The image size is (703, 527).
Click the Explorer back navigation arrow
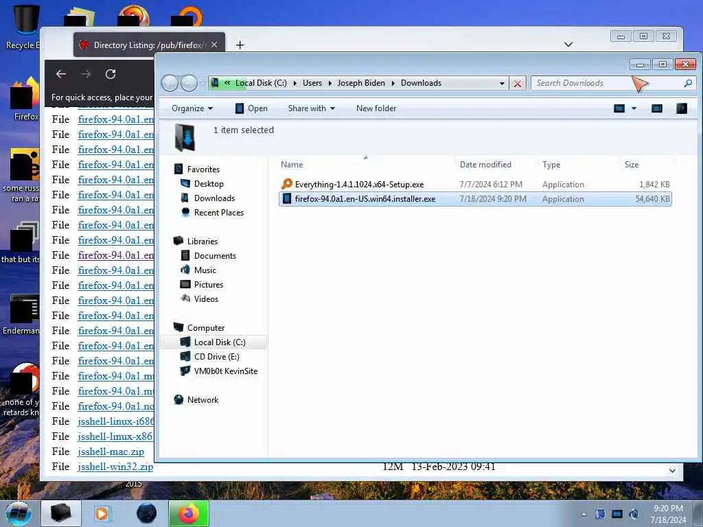[170, 83]
